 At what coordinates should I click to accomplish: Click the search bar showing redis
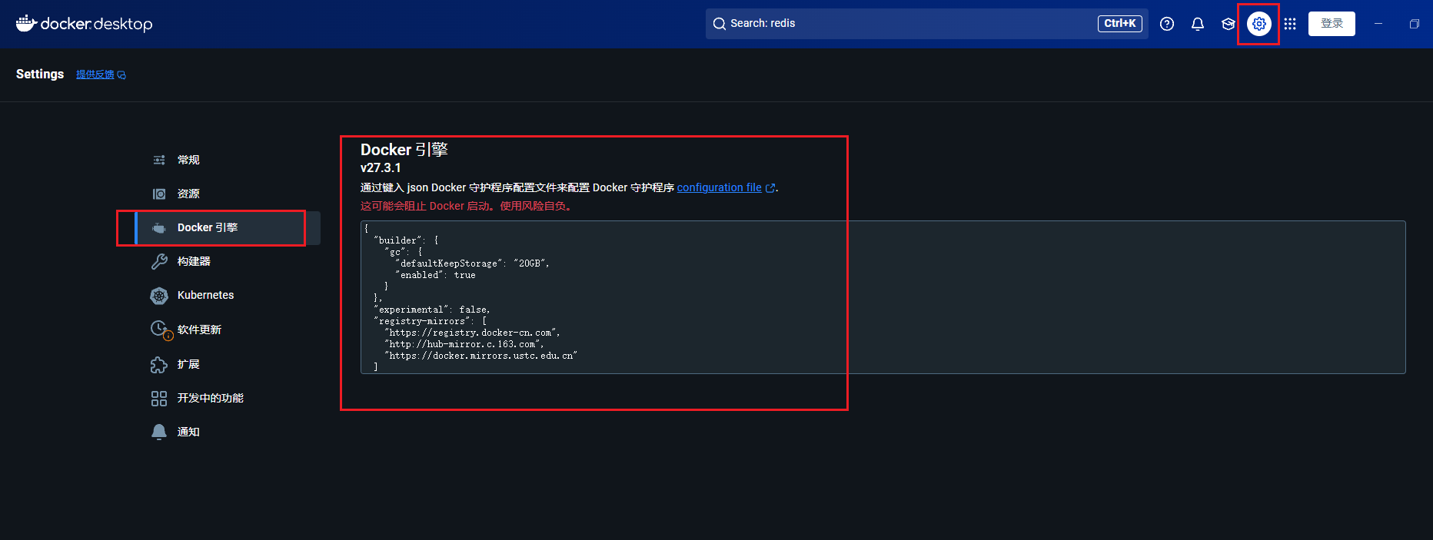pos(926,24)
